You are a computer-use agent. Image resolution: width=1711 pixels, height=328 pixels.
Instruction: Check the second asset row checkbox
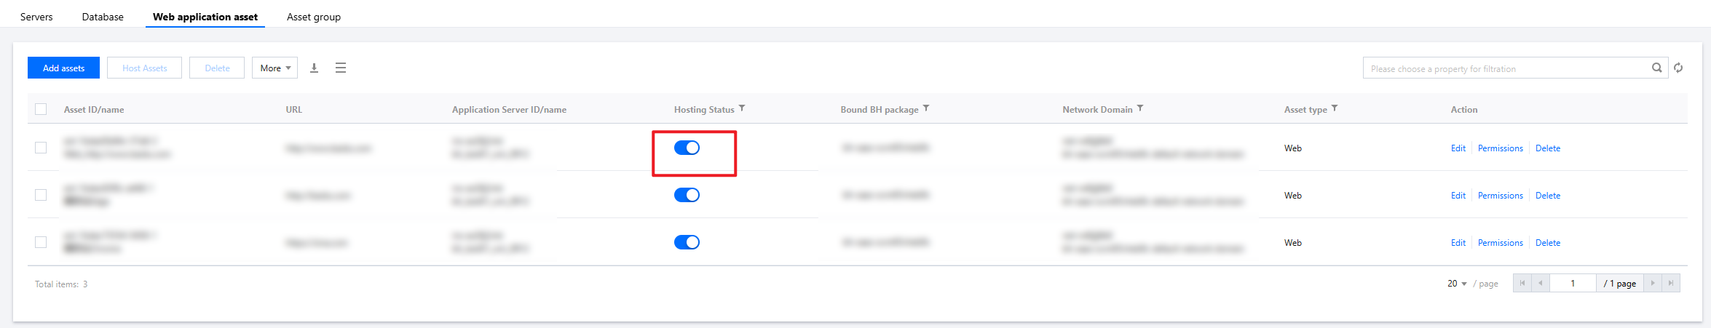[41, 195]
